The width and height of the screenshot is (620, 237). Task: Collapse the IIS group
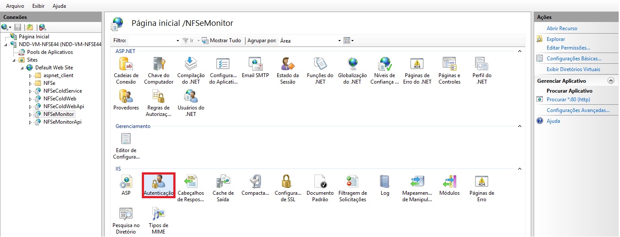point(520,169)
